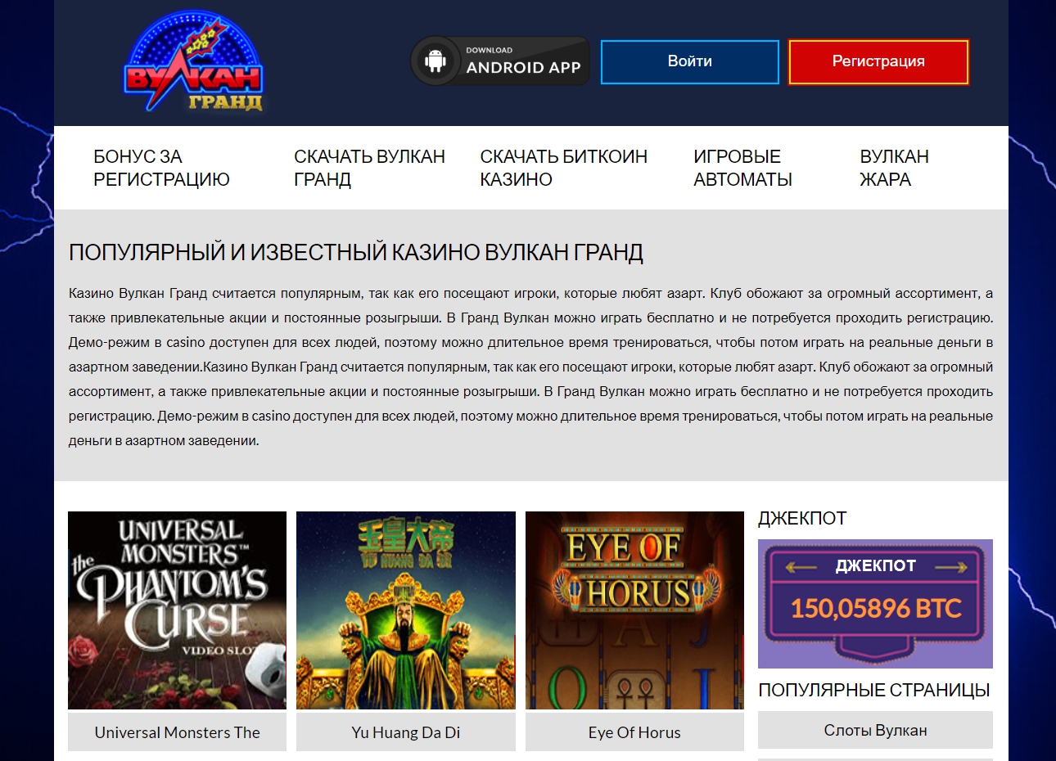Click left arrow on the jackpot banner
This screenshot has width=1056, height=761.
pyautogui.click(x=800, y=566)
